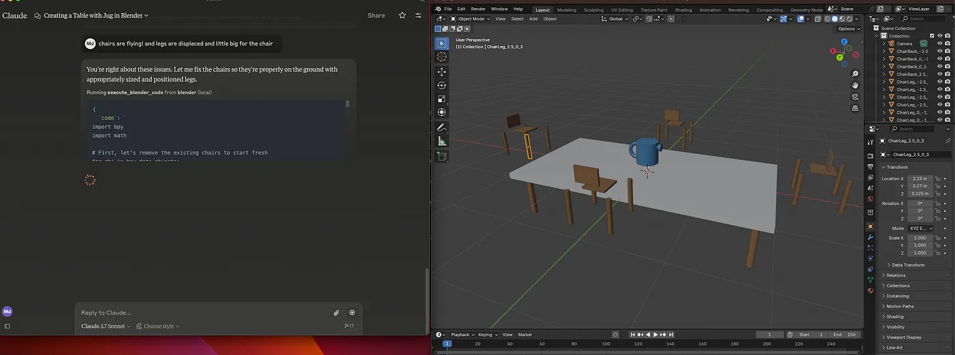
Task: Pick the Add Cube tool
Action: click(x=441, y=156)
